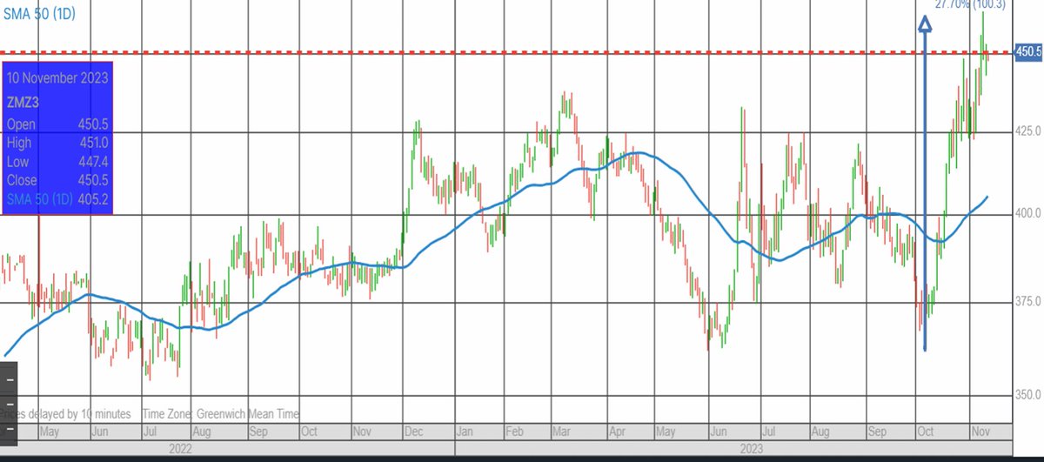Click the Aug month label under 2023

click(820, 432)
